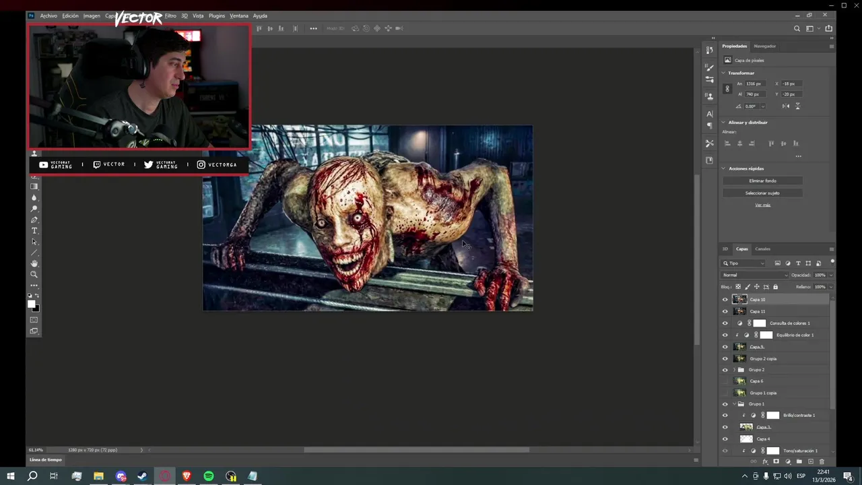Hide the Brillo/contraste 1 layer

click(725, 416)
